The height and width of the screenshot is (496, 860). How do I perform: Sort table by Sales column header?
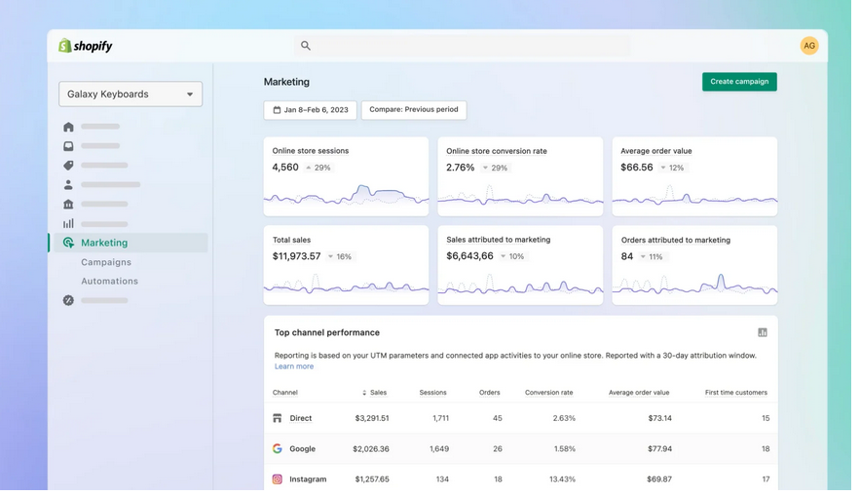(x=376, y=393)
